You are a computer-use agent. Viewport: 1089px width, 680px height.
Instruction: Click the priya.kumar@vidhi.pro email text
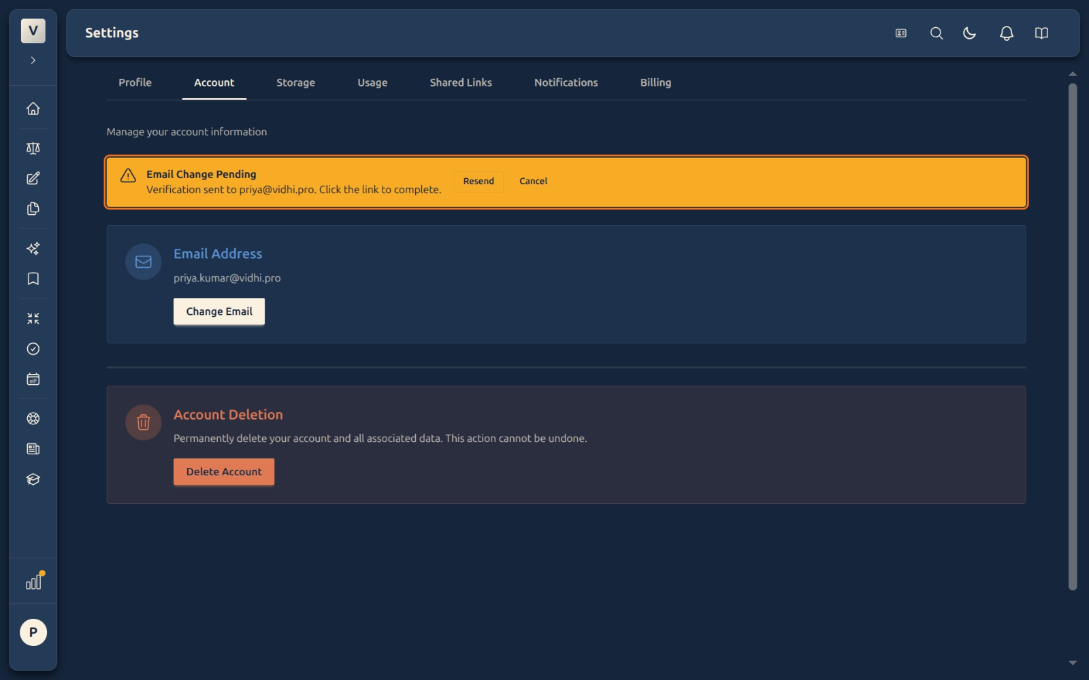coord(227,278)
